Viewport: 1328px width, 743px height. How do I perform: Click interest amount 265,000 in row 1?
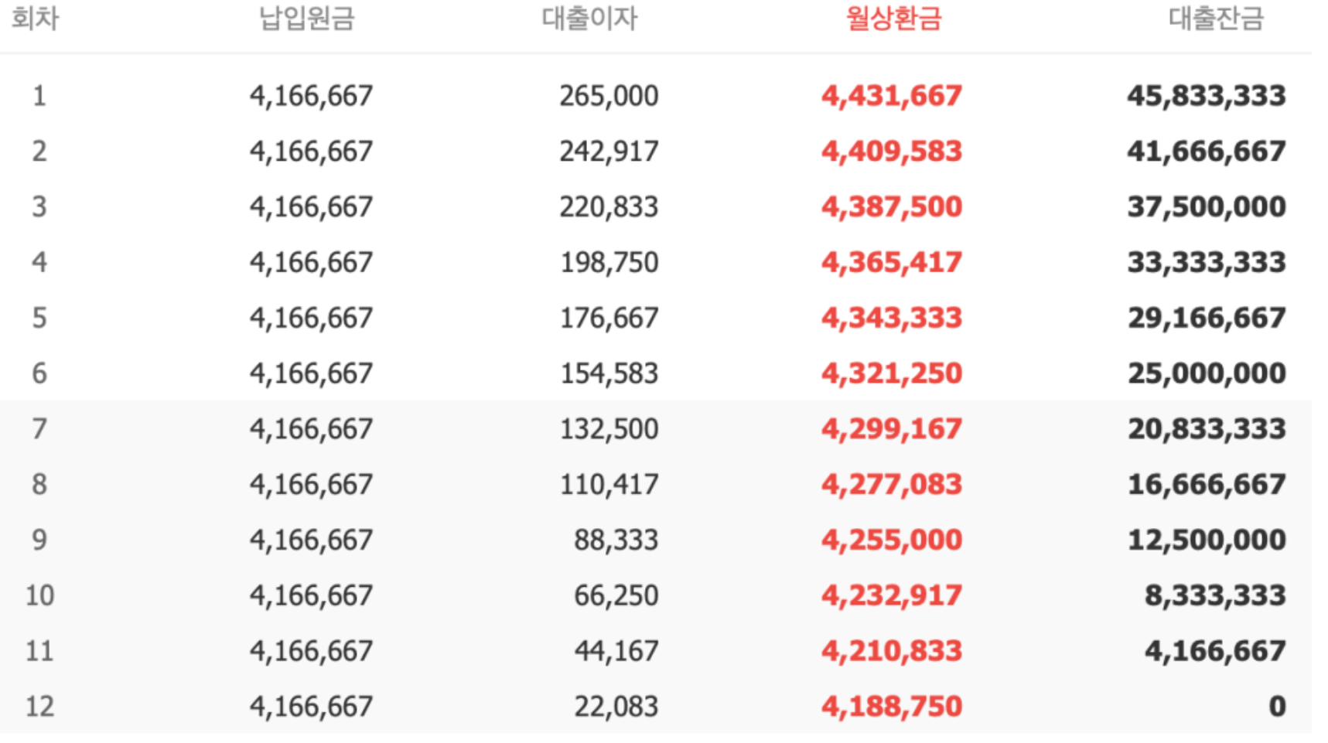[609, 96]
